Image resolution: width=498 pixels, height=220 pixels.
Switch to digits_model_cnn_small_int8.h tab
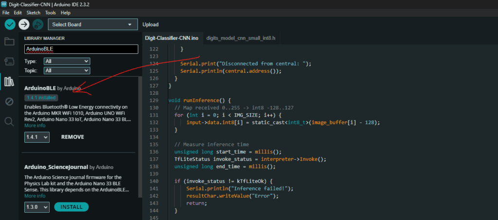[241, 38]
